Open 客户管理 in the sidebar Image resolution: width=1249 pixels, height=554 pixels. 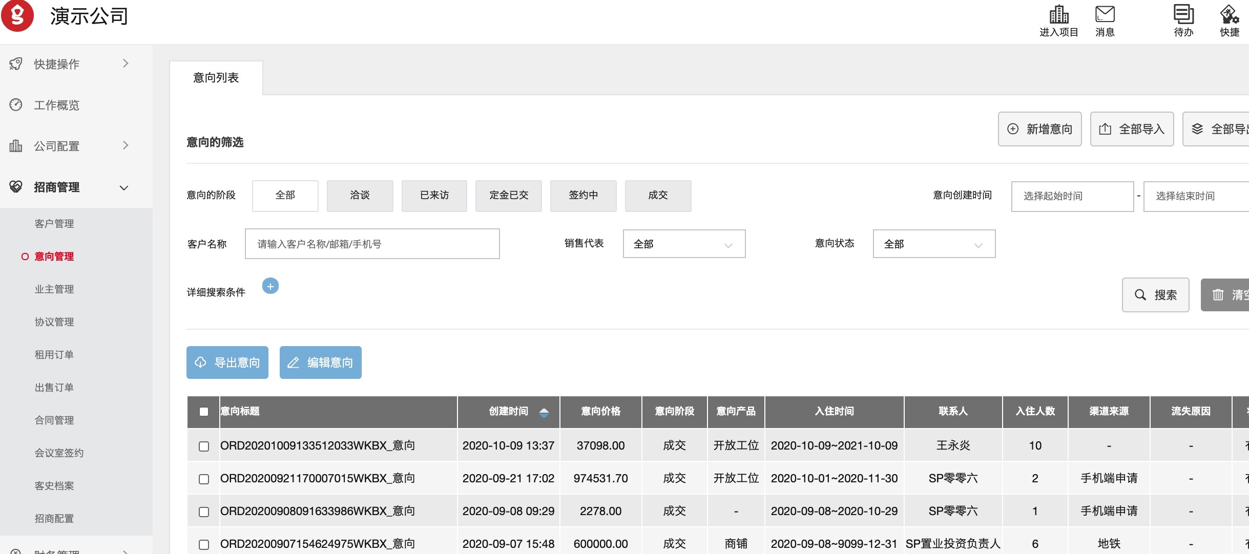point(54,224)
